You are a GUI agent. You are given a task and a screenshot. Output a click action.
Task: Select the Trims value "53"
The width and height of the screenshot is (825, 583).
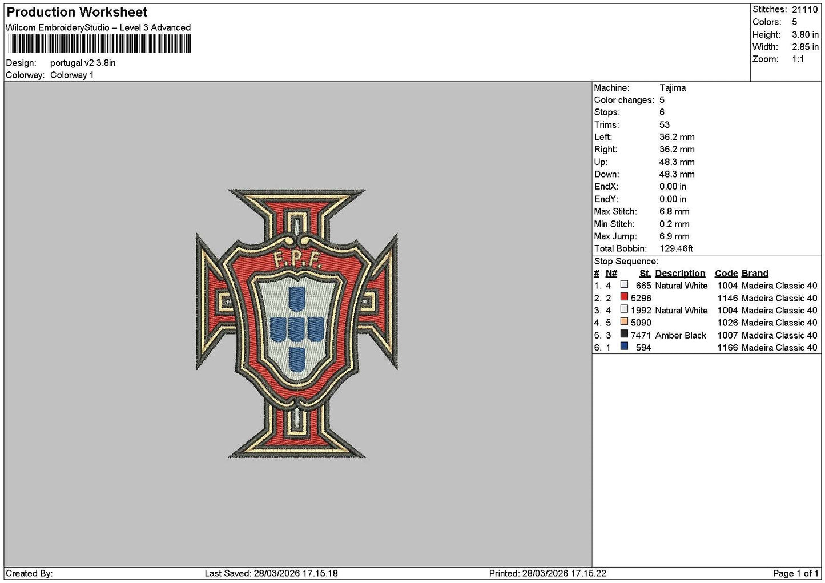[x=665, y=125]
